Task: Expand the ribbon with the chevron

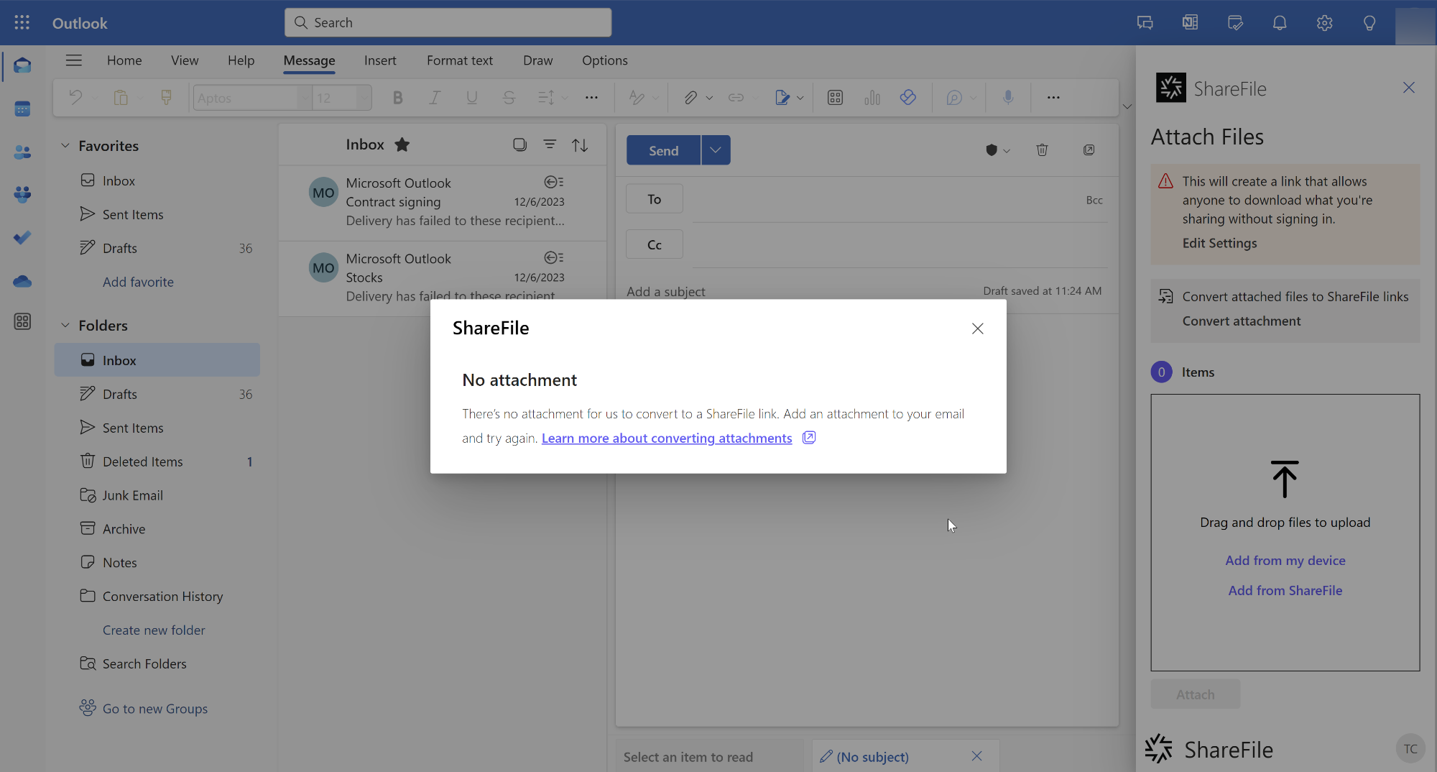Action: point(1127,106)
